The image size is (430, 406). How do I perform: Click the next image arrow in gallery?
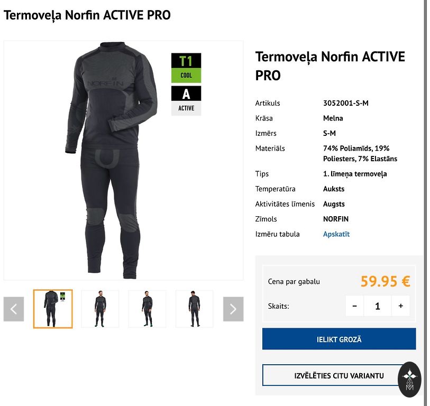pos(233,309)
